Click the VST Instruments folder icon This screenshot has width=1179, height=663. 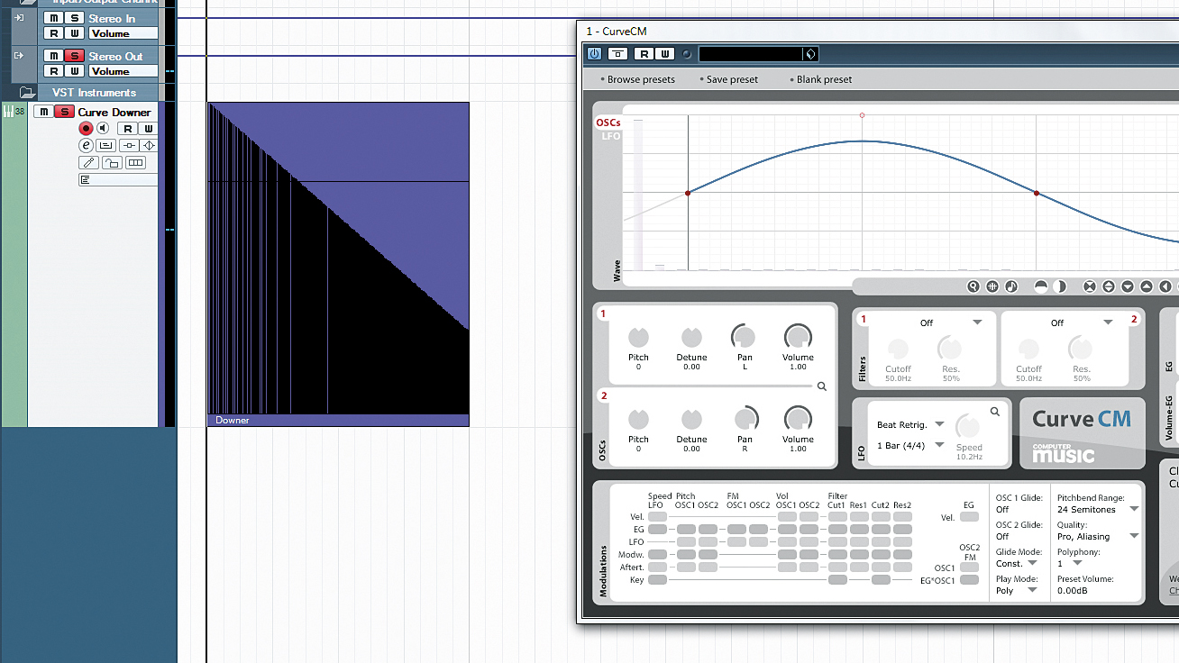28,93
